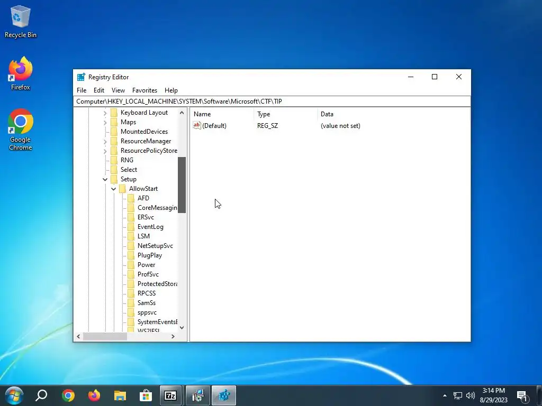Select the ProfSvc key

[148, 274]
